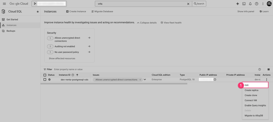
Task: Open arrow for Allows unencrypted direct connections
Action: click(89, 38)
